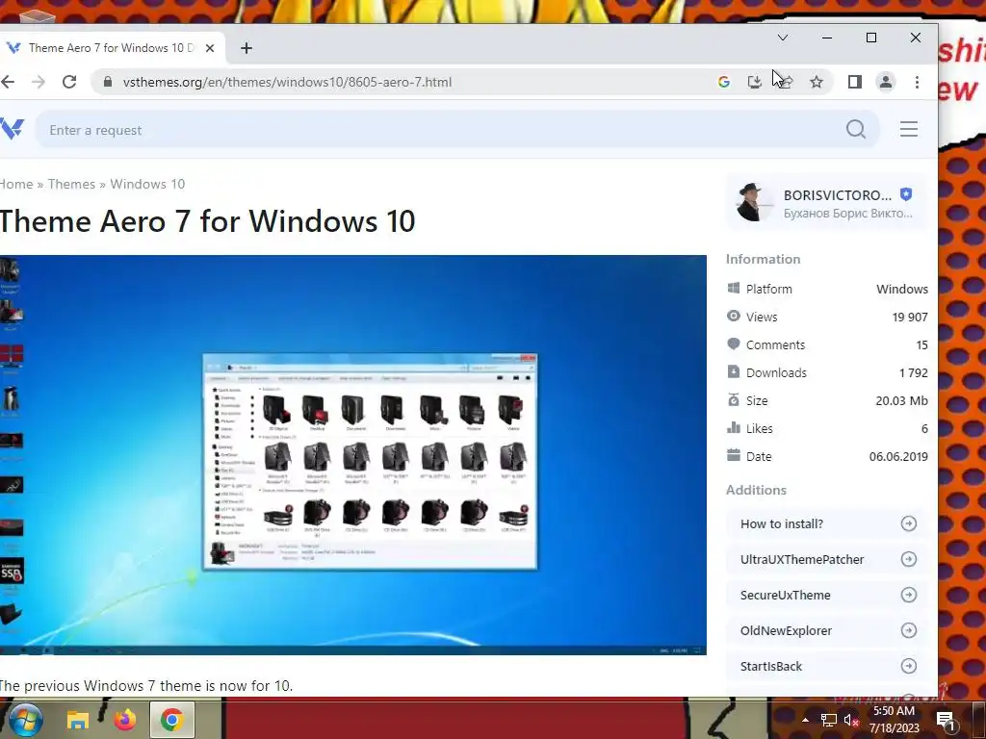Screen dimensions: 986x739
Task: Click the arrow icon beside OldNewExplorer
Action: pyautogui.click(x=909, y=630)
